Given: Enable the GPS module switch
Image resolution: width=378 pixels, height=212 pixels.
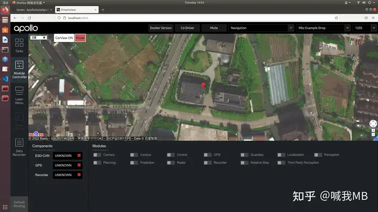Looking at the screenshot, I should (207, 155).
